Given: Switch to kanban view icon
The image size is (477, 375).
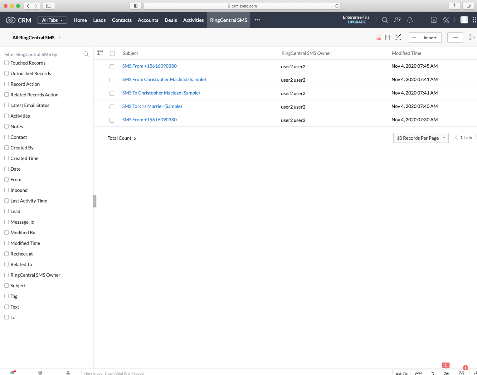Looking at the screenshot, I should coord(387,37).
